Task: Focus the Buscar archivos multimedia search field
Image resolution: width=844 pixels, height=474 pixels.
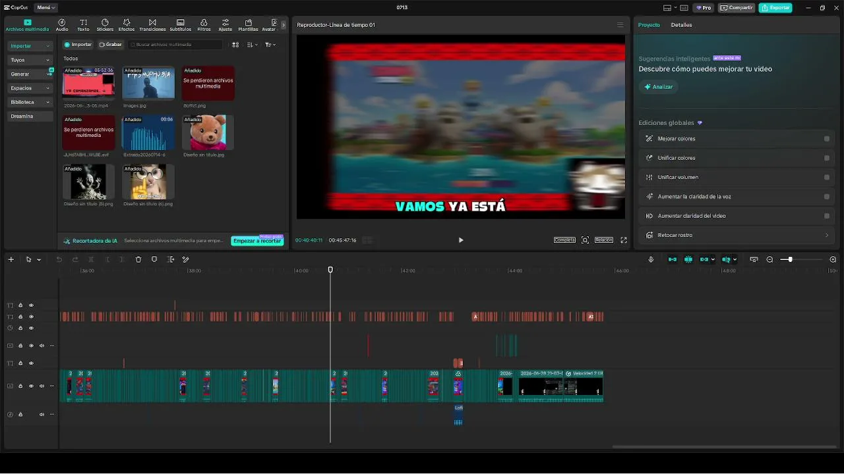Action: [x=175, y=45]
